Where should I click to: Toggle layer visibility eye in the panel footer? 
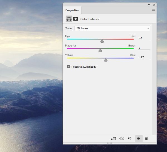[138, 139]
